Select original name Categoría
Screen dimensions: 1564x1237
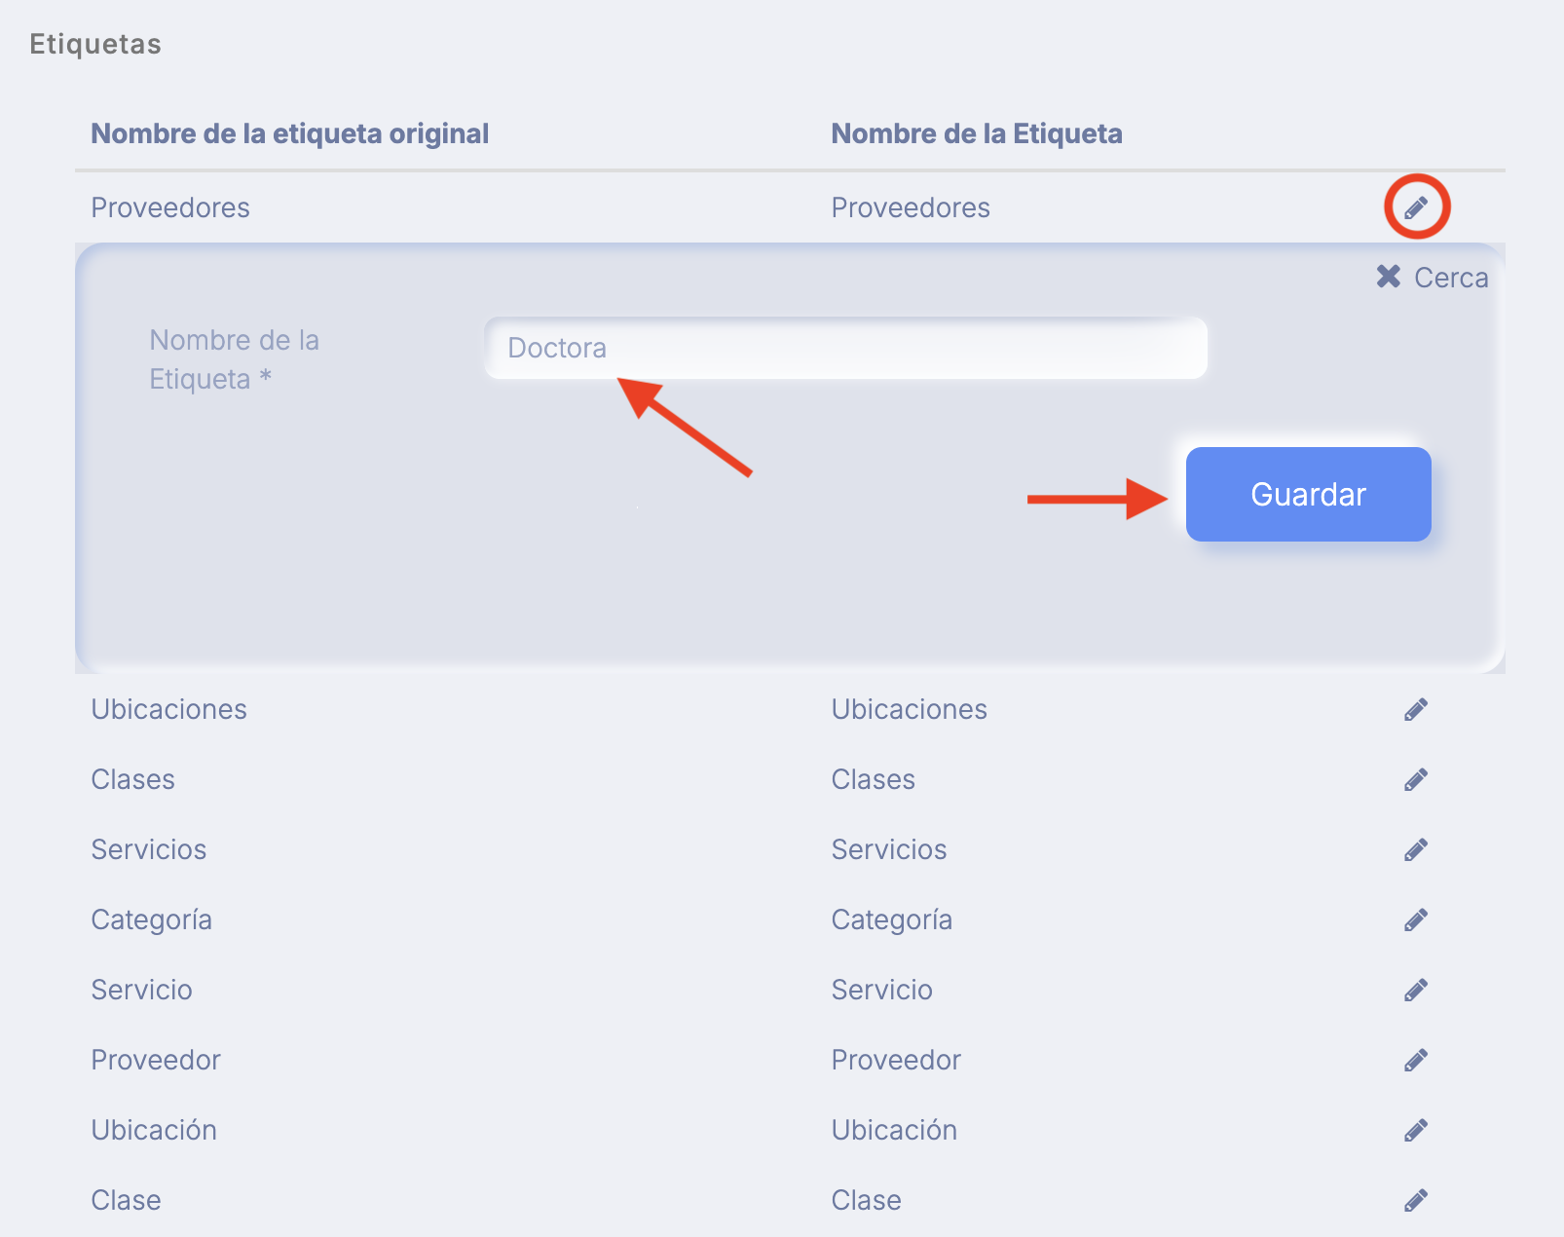[x=152, y=920]
